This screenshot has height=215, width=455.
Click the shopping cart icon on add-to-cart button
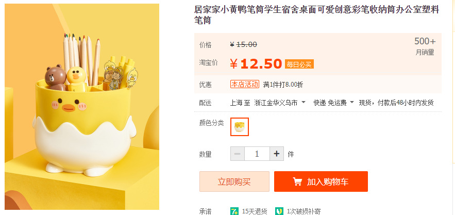coord(297,181)
